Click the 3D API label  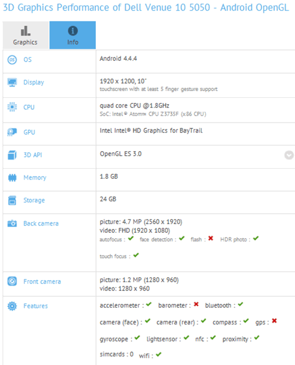tap(33, 155)
